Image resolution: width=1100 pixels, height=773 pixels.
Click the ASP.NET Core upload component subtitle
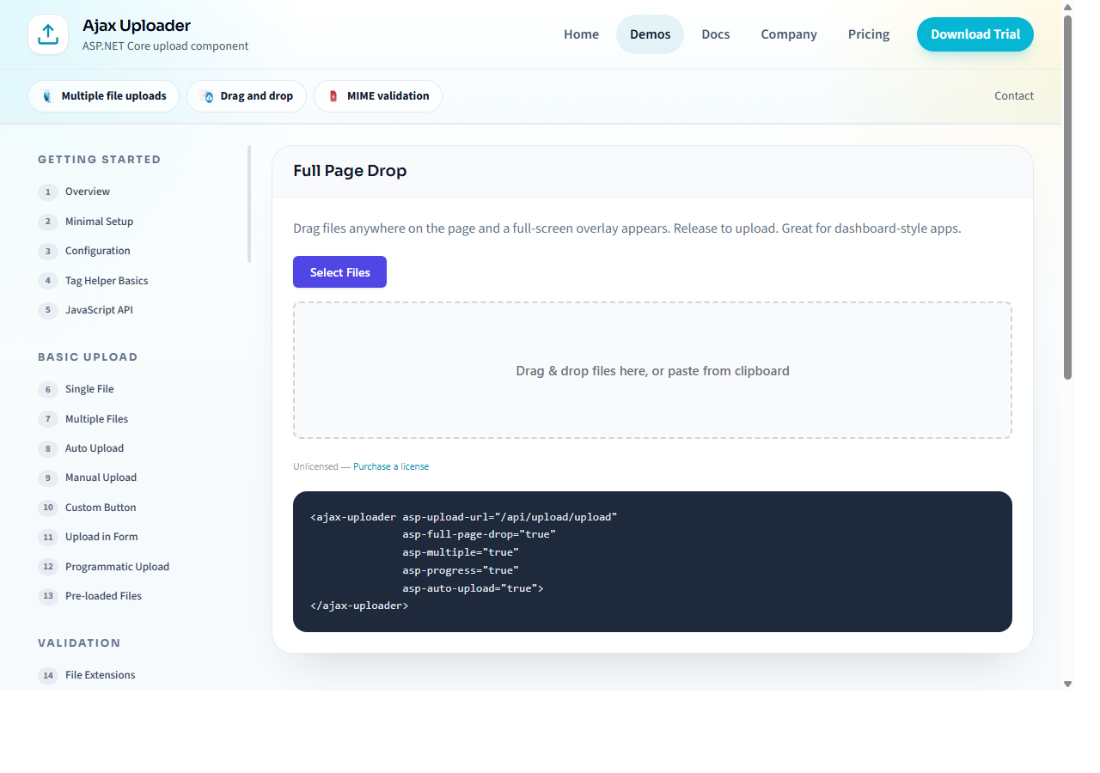(166, 46)
